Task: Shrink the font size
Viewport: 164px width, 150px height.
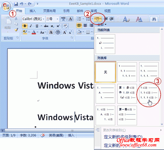Action: [x=70, y=32]
